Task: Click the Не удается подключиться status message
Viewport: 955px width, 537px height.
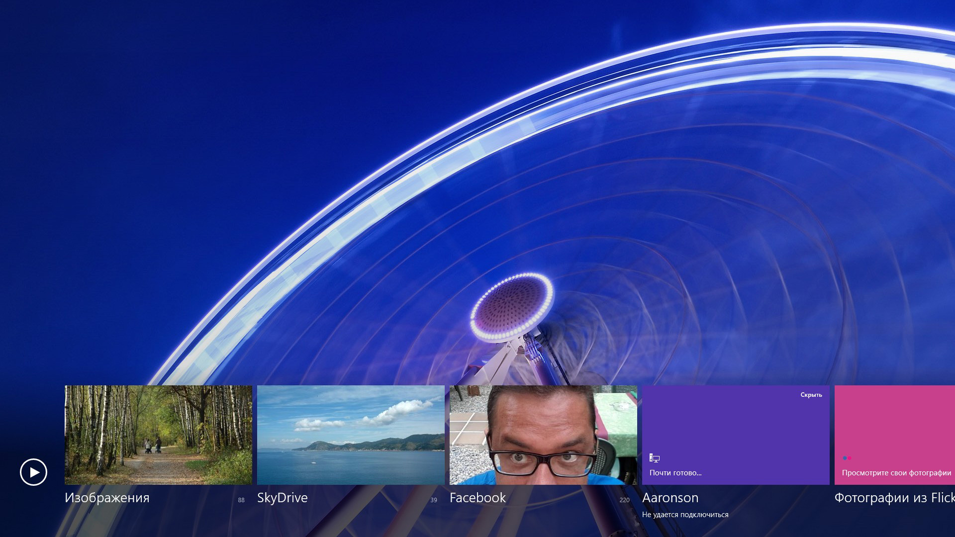Action: click(685, 515)
